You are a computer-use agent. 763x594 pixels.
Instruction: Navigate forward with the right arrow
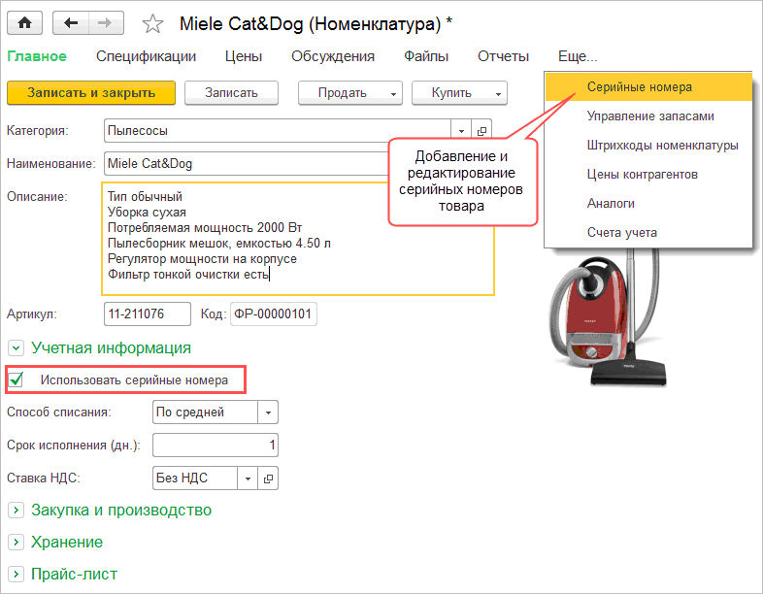pos(106,23)
